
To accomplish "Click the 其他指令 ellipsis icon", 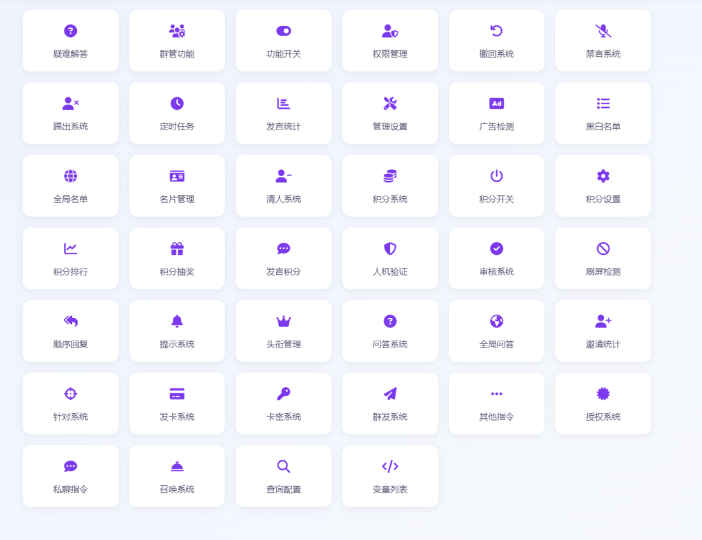I will click(496, 394).
